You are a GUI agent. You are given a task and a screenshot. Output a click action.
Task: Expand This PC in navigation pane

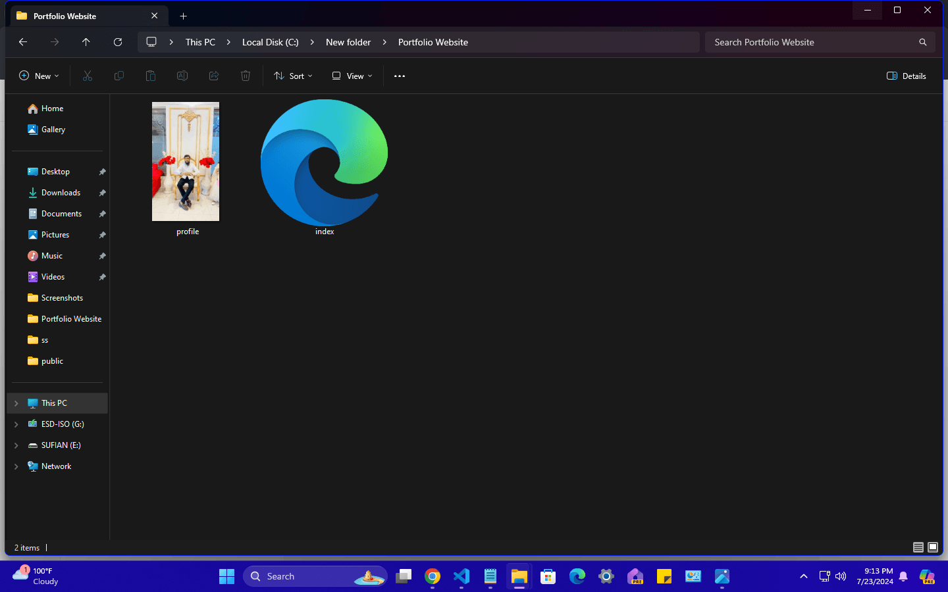[16, 403]
